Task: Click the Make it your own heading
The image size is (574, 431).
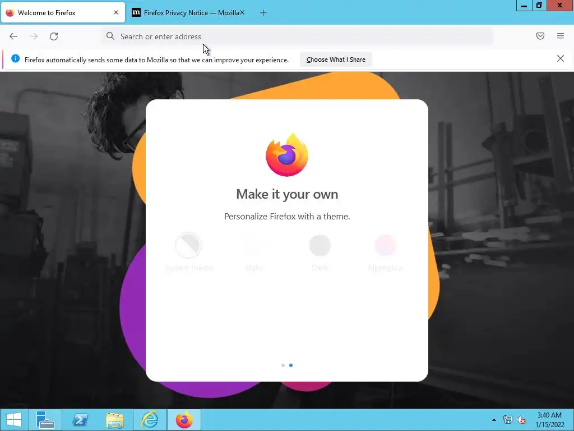Action: tap(287, 194)
